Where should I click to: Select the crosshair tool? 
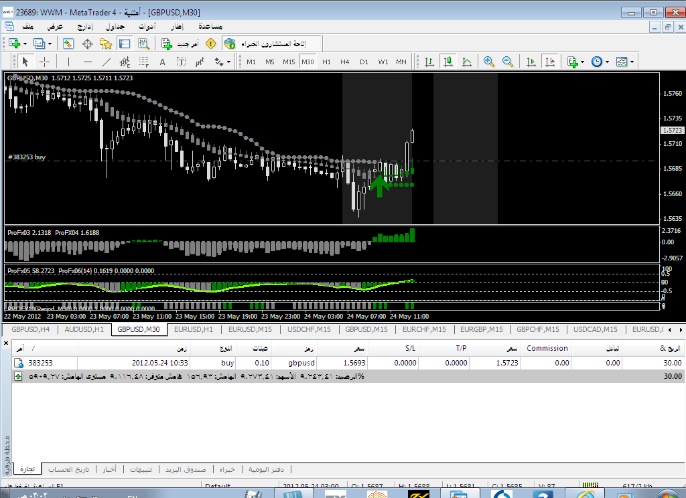45,62
